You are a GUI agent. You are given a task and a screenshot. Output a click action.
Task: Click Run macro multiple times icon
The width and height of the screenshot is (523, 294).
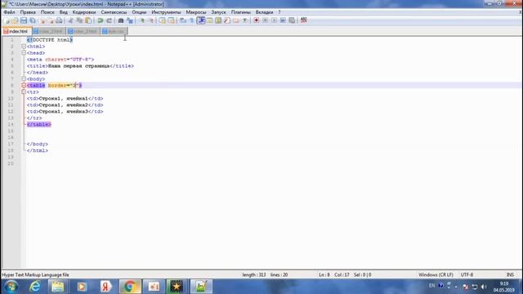pos(283,20)
